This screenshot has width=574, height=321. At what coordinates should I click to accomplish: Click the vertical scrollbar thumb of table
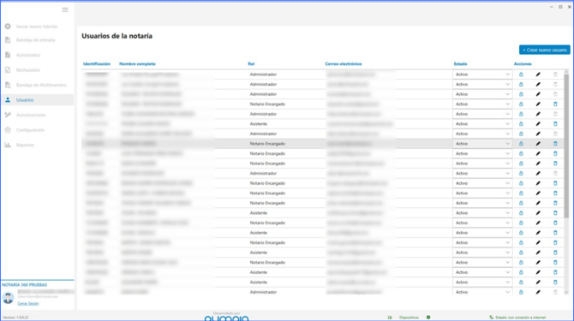click(566, 146)
